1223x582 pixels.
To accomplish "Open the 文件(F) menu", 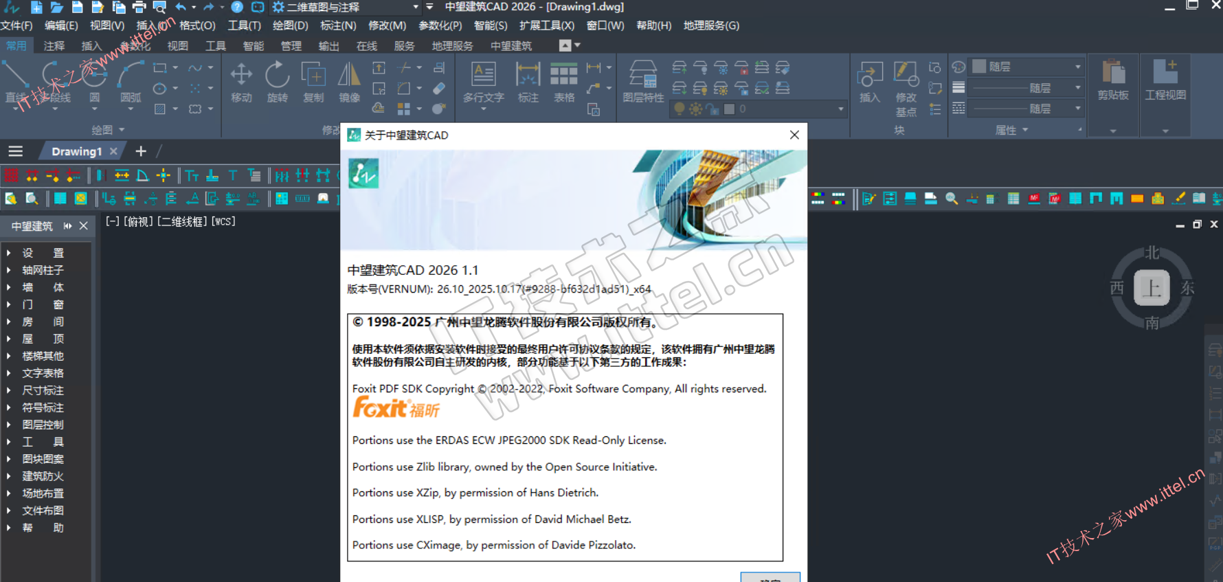I will pyautogui.click(x=16, y=25).
